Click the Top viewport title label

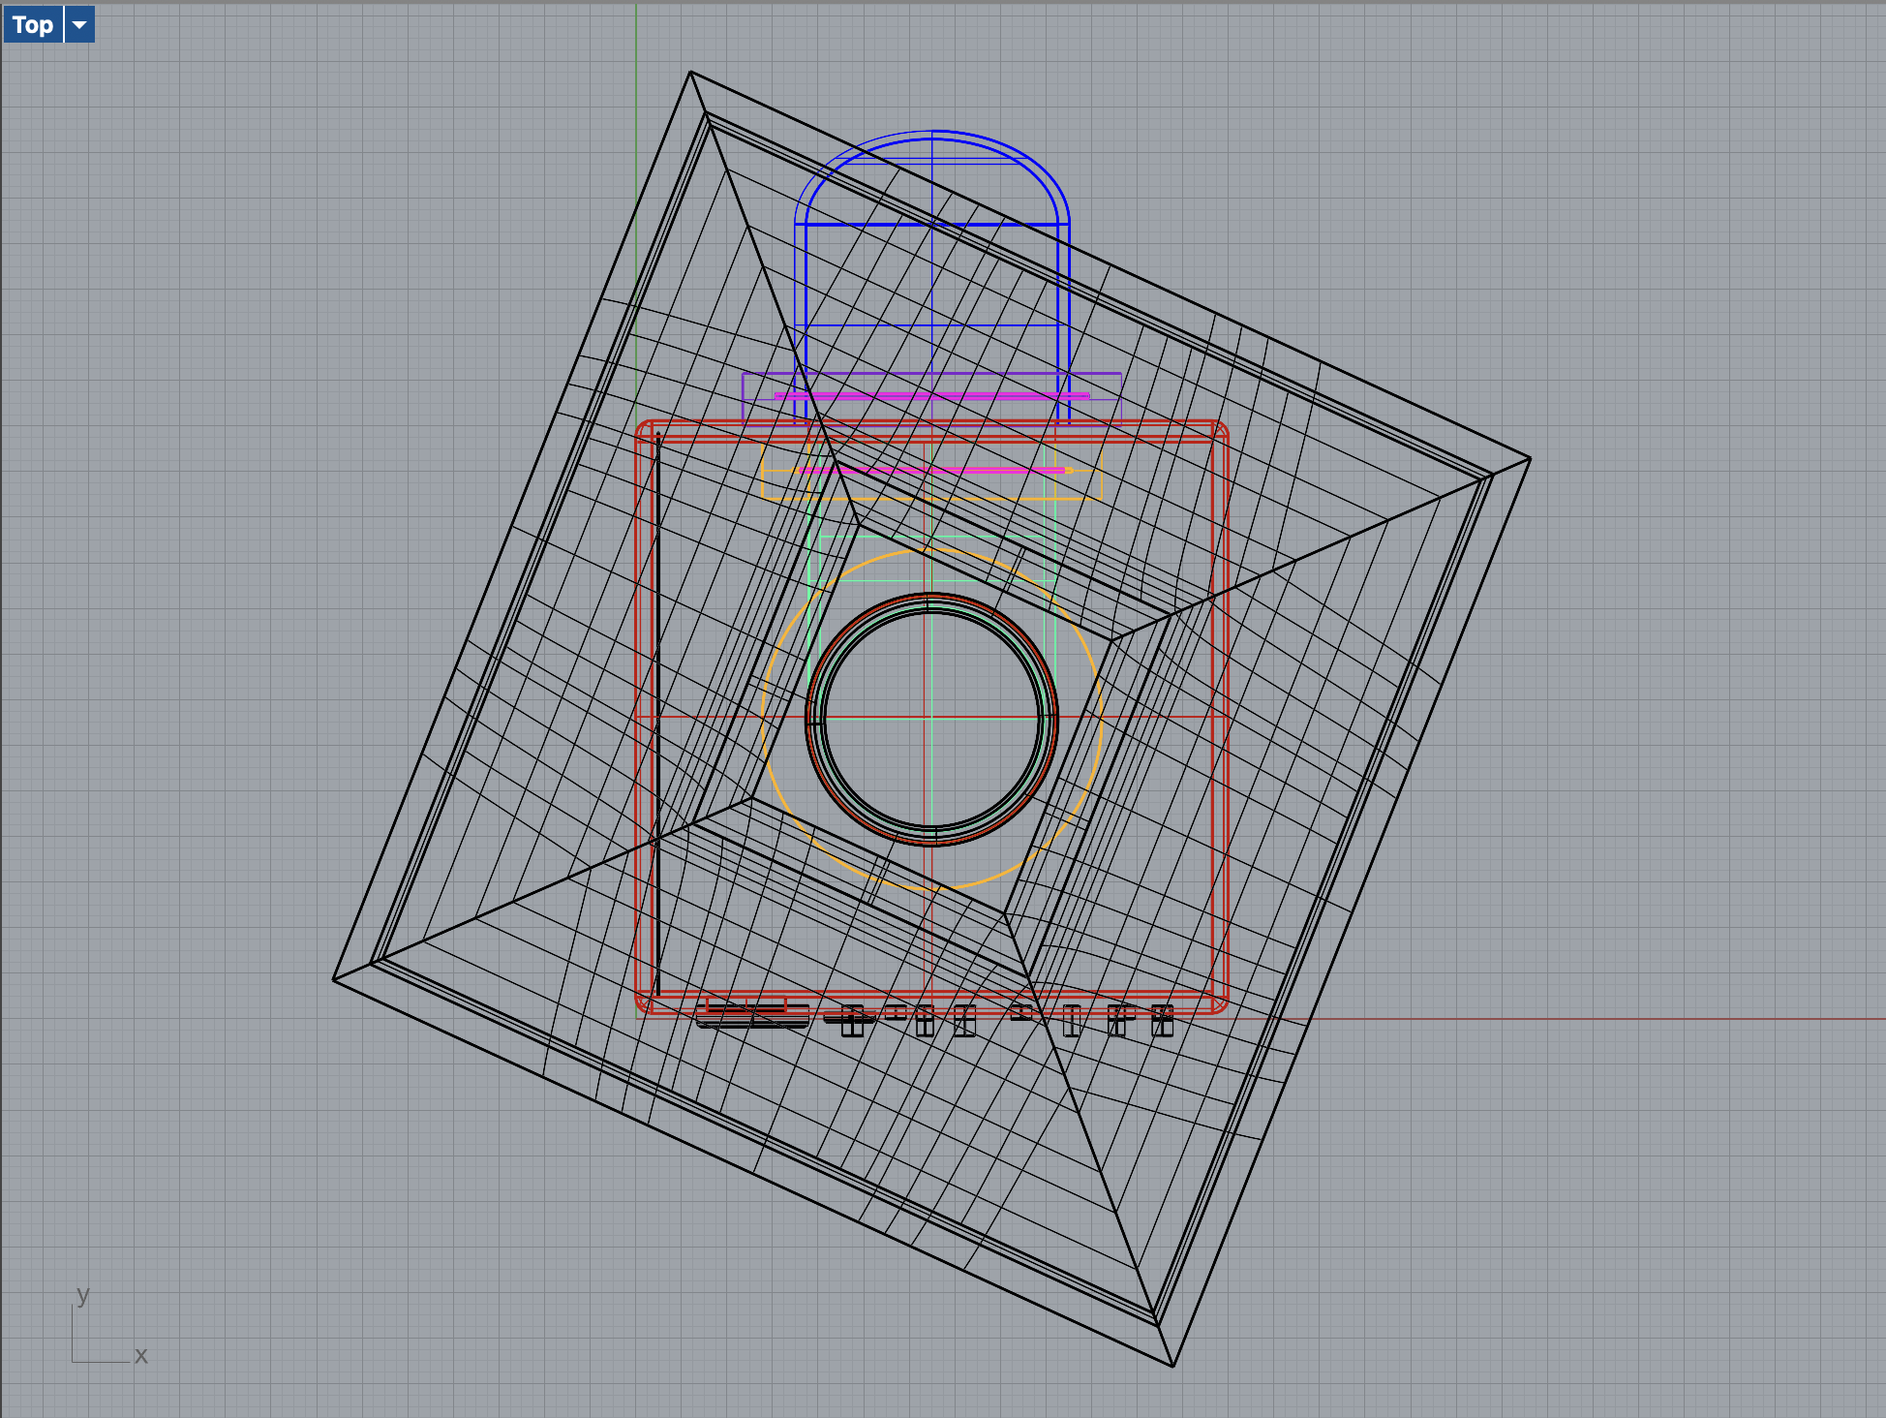click(x=33, y=24)
